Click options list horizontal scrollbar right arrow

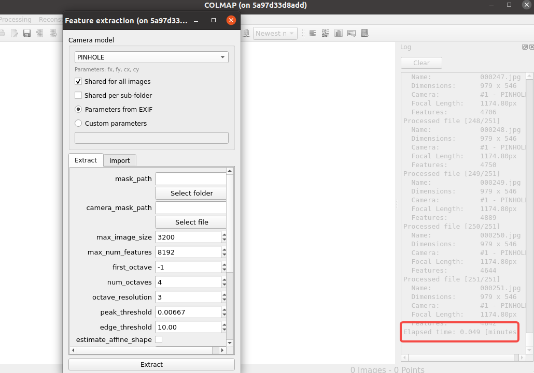tap(222, 350)
